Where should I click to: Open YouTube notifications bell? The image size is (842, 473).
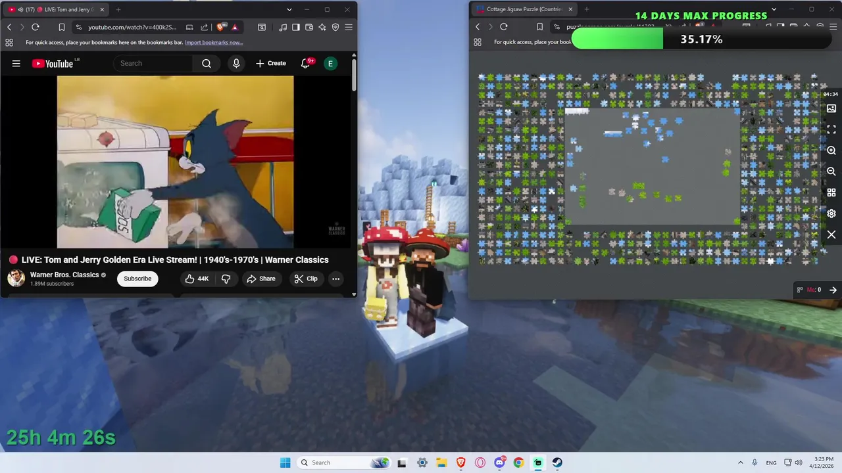tap(305, 63)
